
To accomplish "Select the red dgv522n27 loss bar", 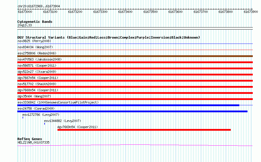I will pyautogui.click(x=135, y=75).
